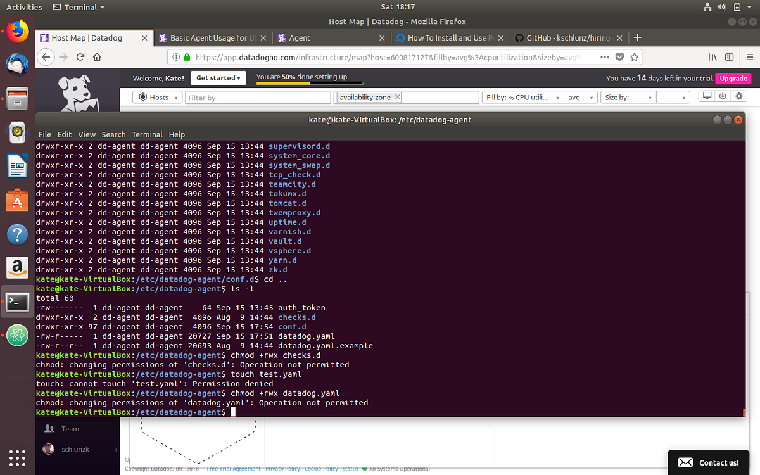760x475 pixels.
Task: Open the Terminal app menu in top bar
Action: (79, 7)
